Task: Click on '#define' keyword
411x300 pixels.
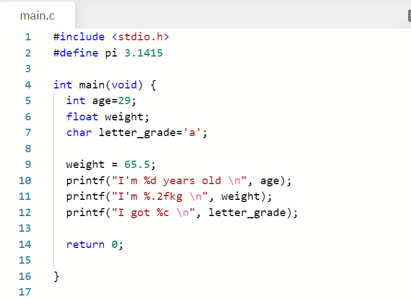Action: [x=76, y=53]
